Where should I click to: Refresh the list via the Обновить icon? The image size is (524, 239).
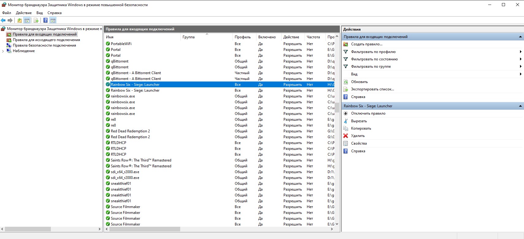tap(346, 82)
